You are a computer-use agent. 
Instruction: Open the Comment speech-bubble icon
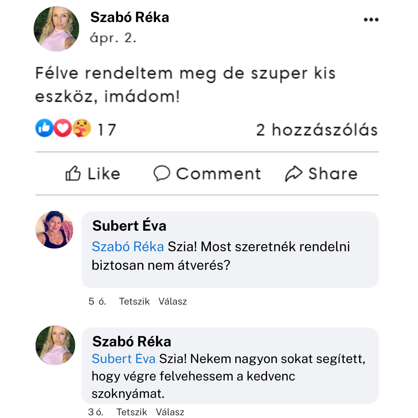click(x=163, y=173)
